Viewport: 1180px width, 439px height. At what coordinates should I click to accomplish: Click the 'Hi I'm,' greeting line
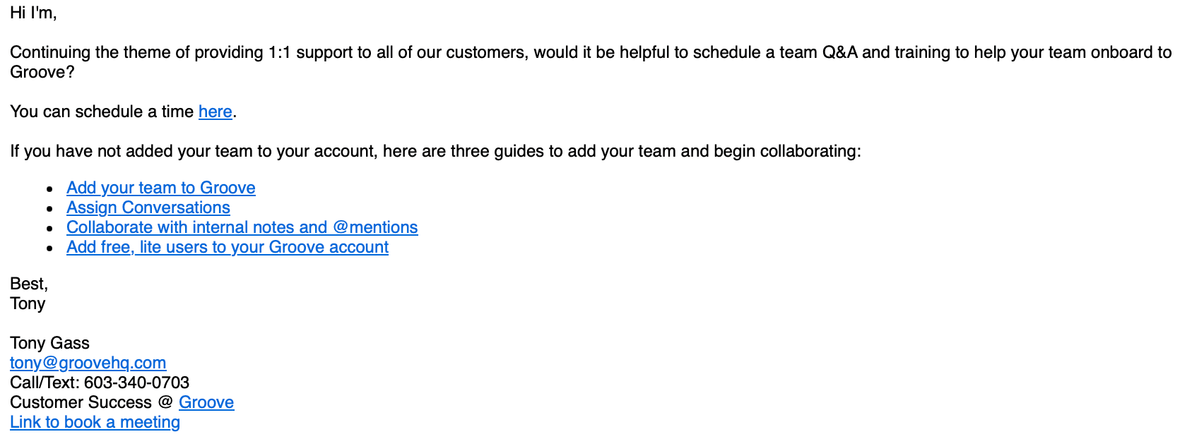tap(33, 13)
